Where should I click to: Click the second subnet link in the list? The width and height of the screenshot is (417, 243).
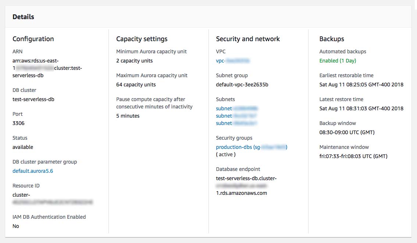tap(236, 116)
